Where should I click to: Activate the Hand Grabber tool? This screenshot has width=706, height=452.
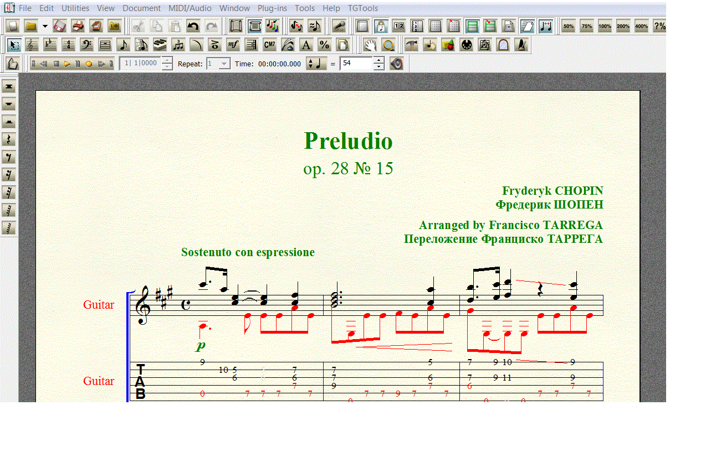tap(371, 45)
